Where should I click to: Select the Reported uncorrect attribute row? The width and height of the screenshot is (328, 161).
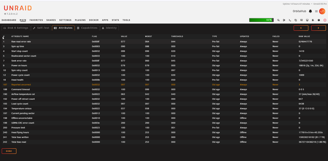[164, 85]
